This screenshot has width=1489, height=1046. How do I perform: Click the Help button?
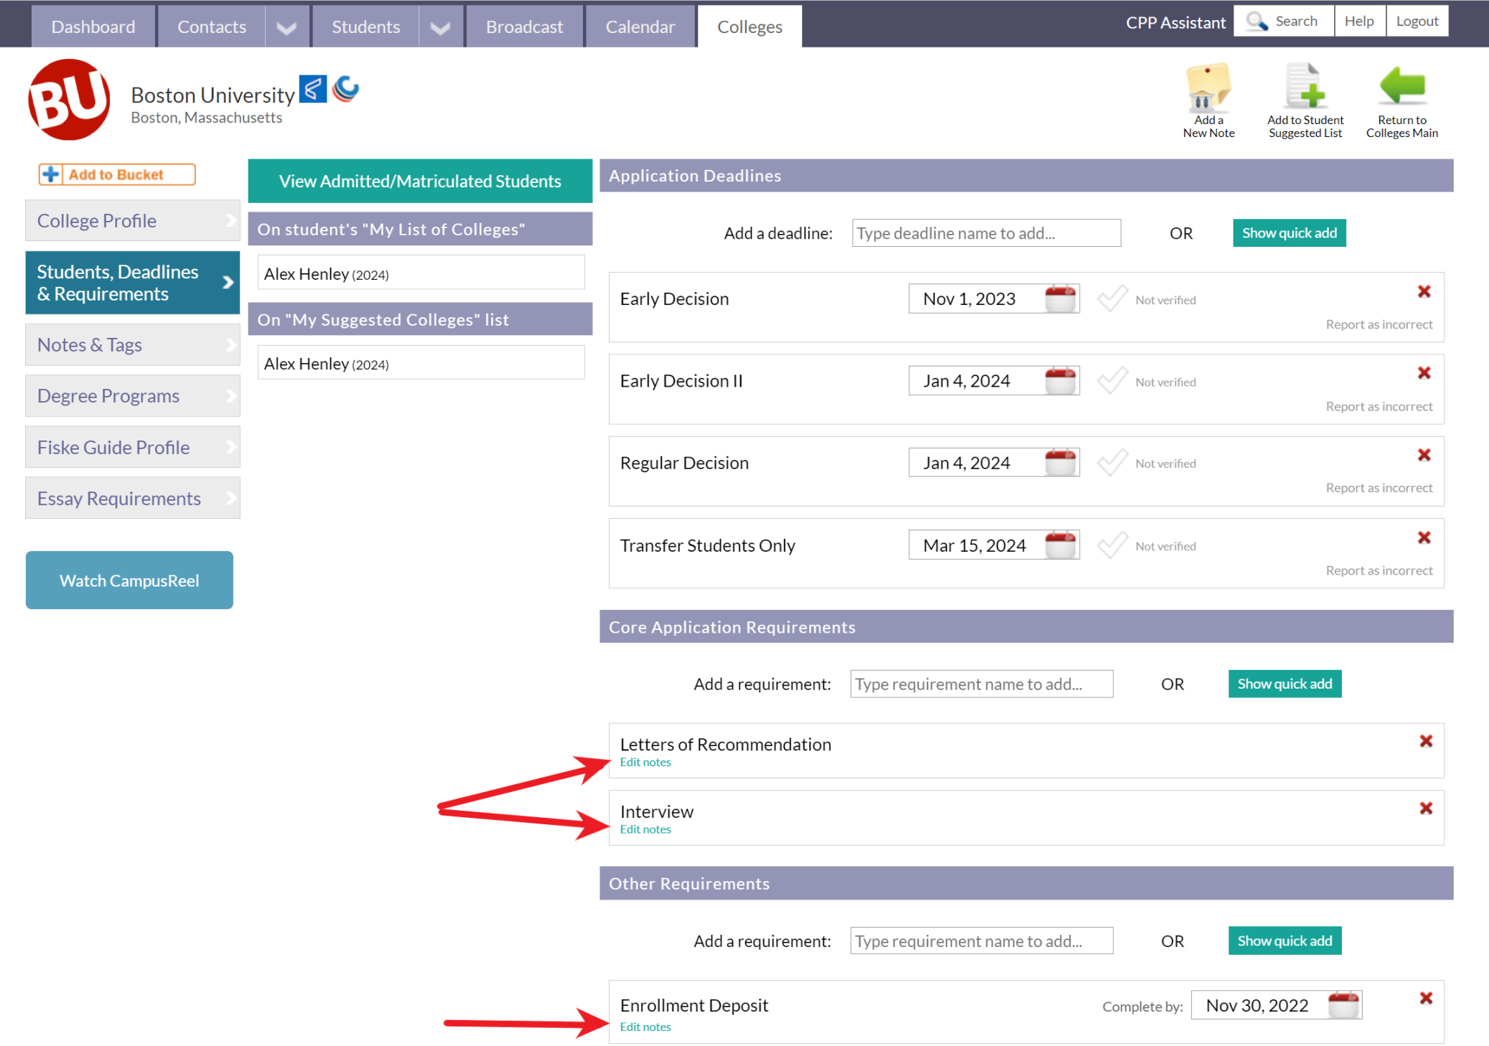point(1359,21)
